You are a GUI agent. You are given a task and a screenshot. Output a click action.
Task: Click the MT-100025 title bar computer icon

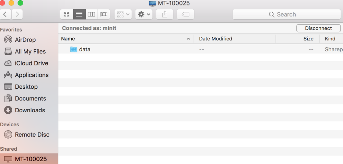[153, 3]
